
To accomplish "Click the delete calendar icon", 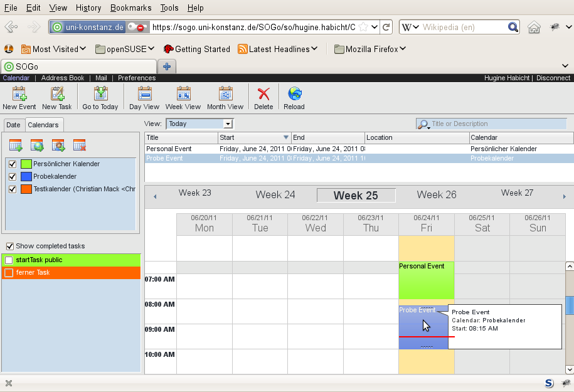I will pyautogui.click(x=80, y=146).
